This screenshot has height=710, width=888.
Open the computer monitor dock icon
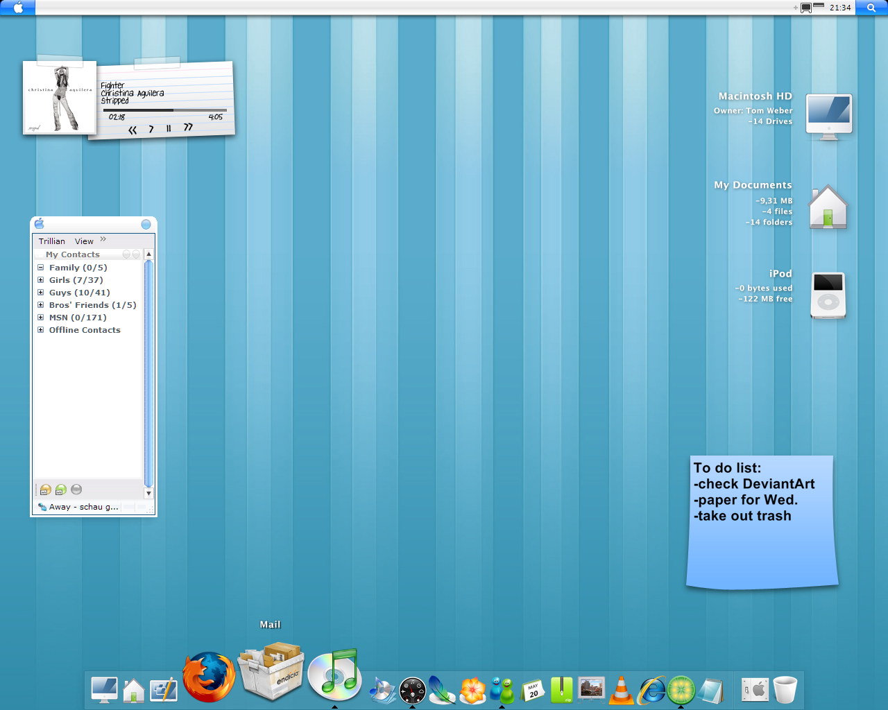point(104,690)
